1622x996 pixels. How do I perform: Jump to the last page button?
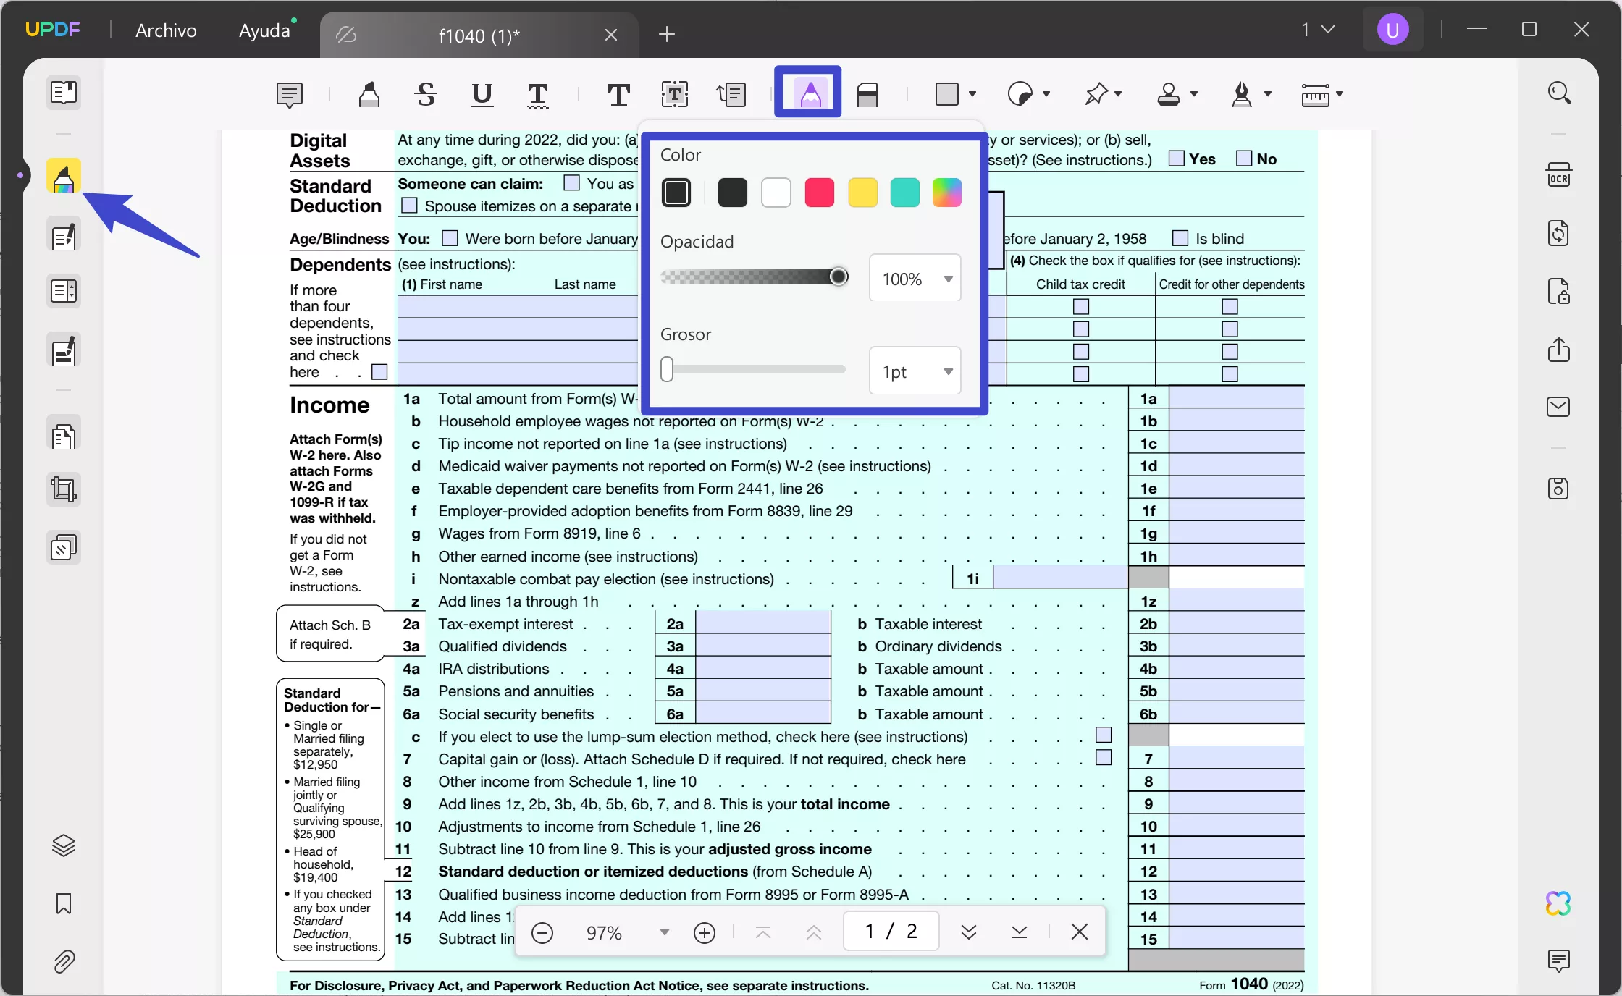pyautogui.click(x=1020, y=932)
